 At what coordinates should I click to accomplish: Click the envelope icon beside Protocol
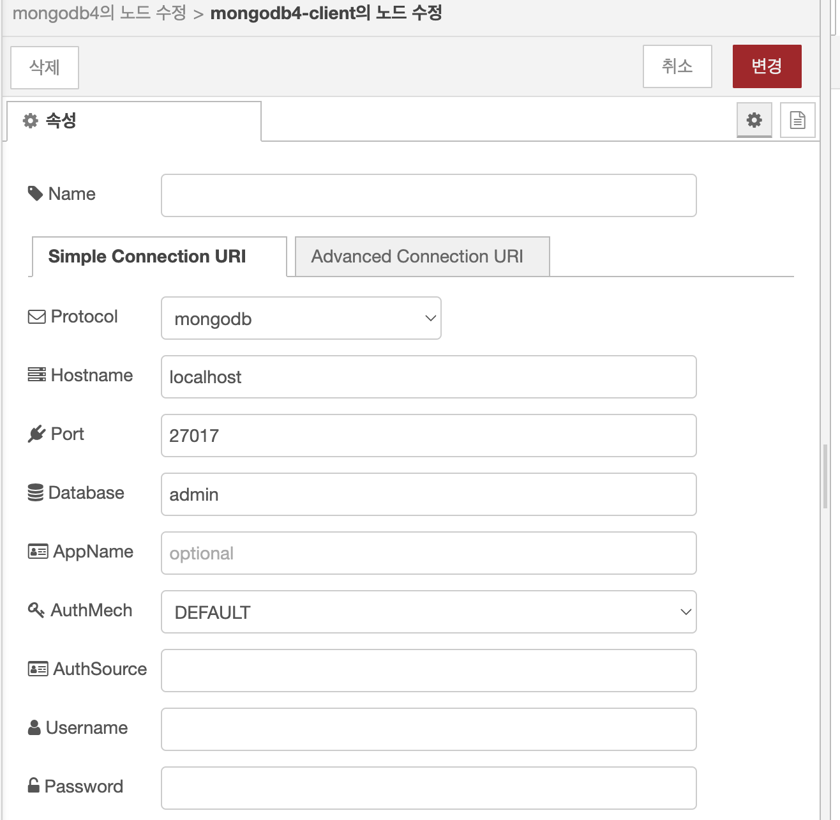coord(37,317)
